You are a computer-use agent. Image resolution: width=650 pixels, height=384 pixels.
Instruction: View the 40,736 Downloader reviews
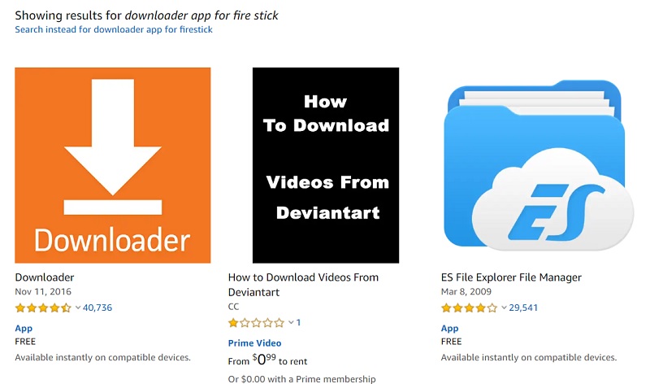(97, 308)
